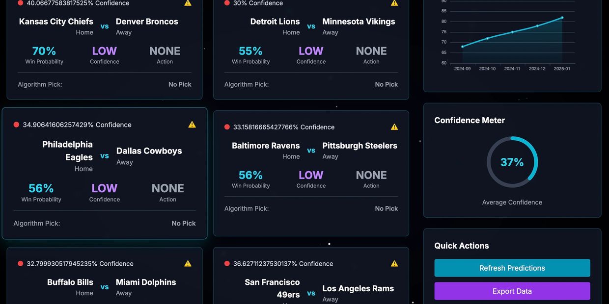Select the 2024-11 point on the line chart

(512, 32)
